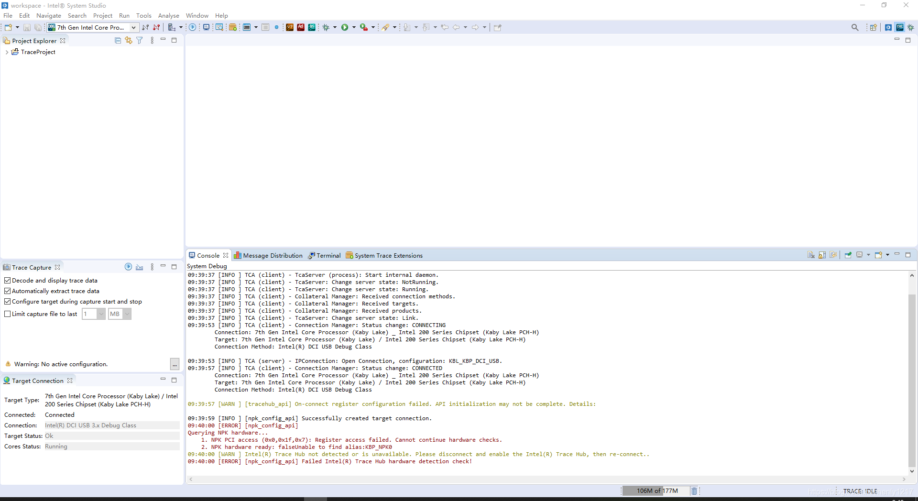Toggle Scroll Lock in the console toolbar
The image size is (918, 501).
click(822, 255)
